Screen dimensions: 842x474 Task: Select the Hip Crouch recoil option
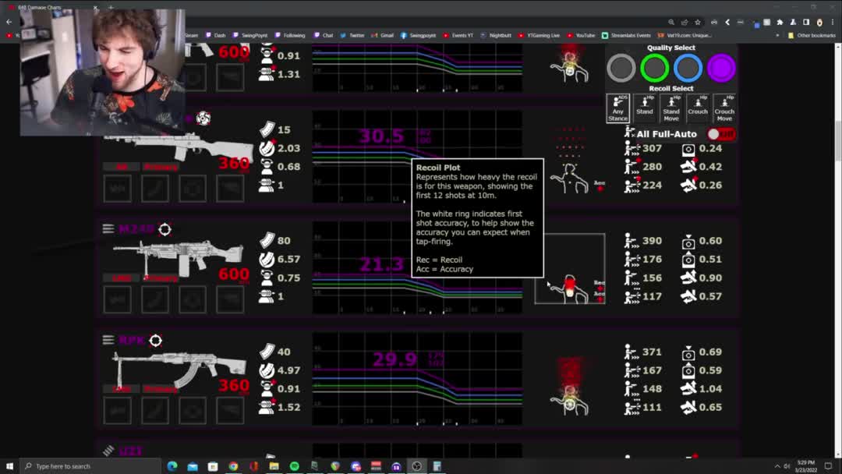pos(698,108)
